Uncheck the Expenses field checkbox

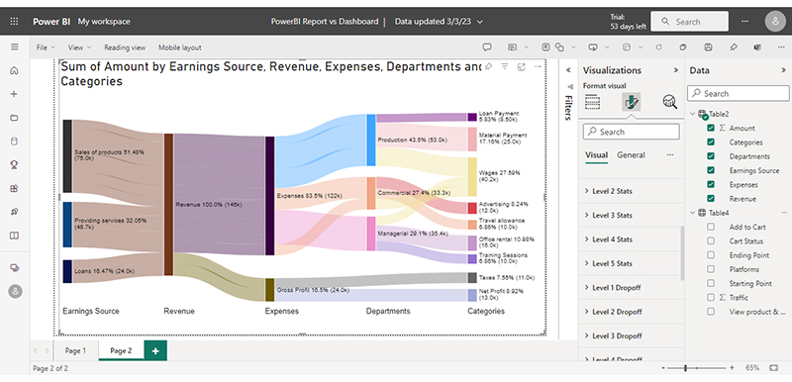coord(711,185)
